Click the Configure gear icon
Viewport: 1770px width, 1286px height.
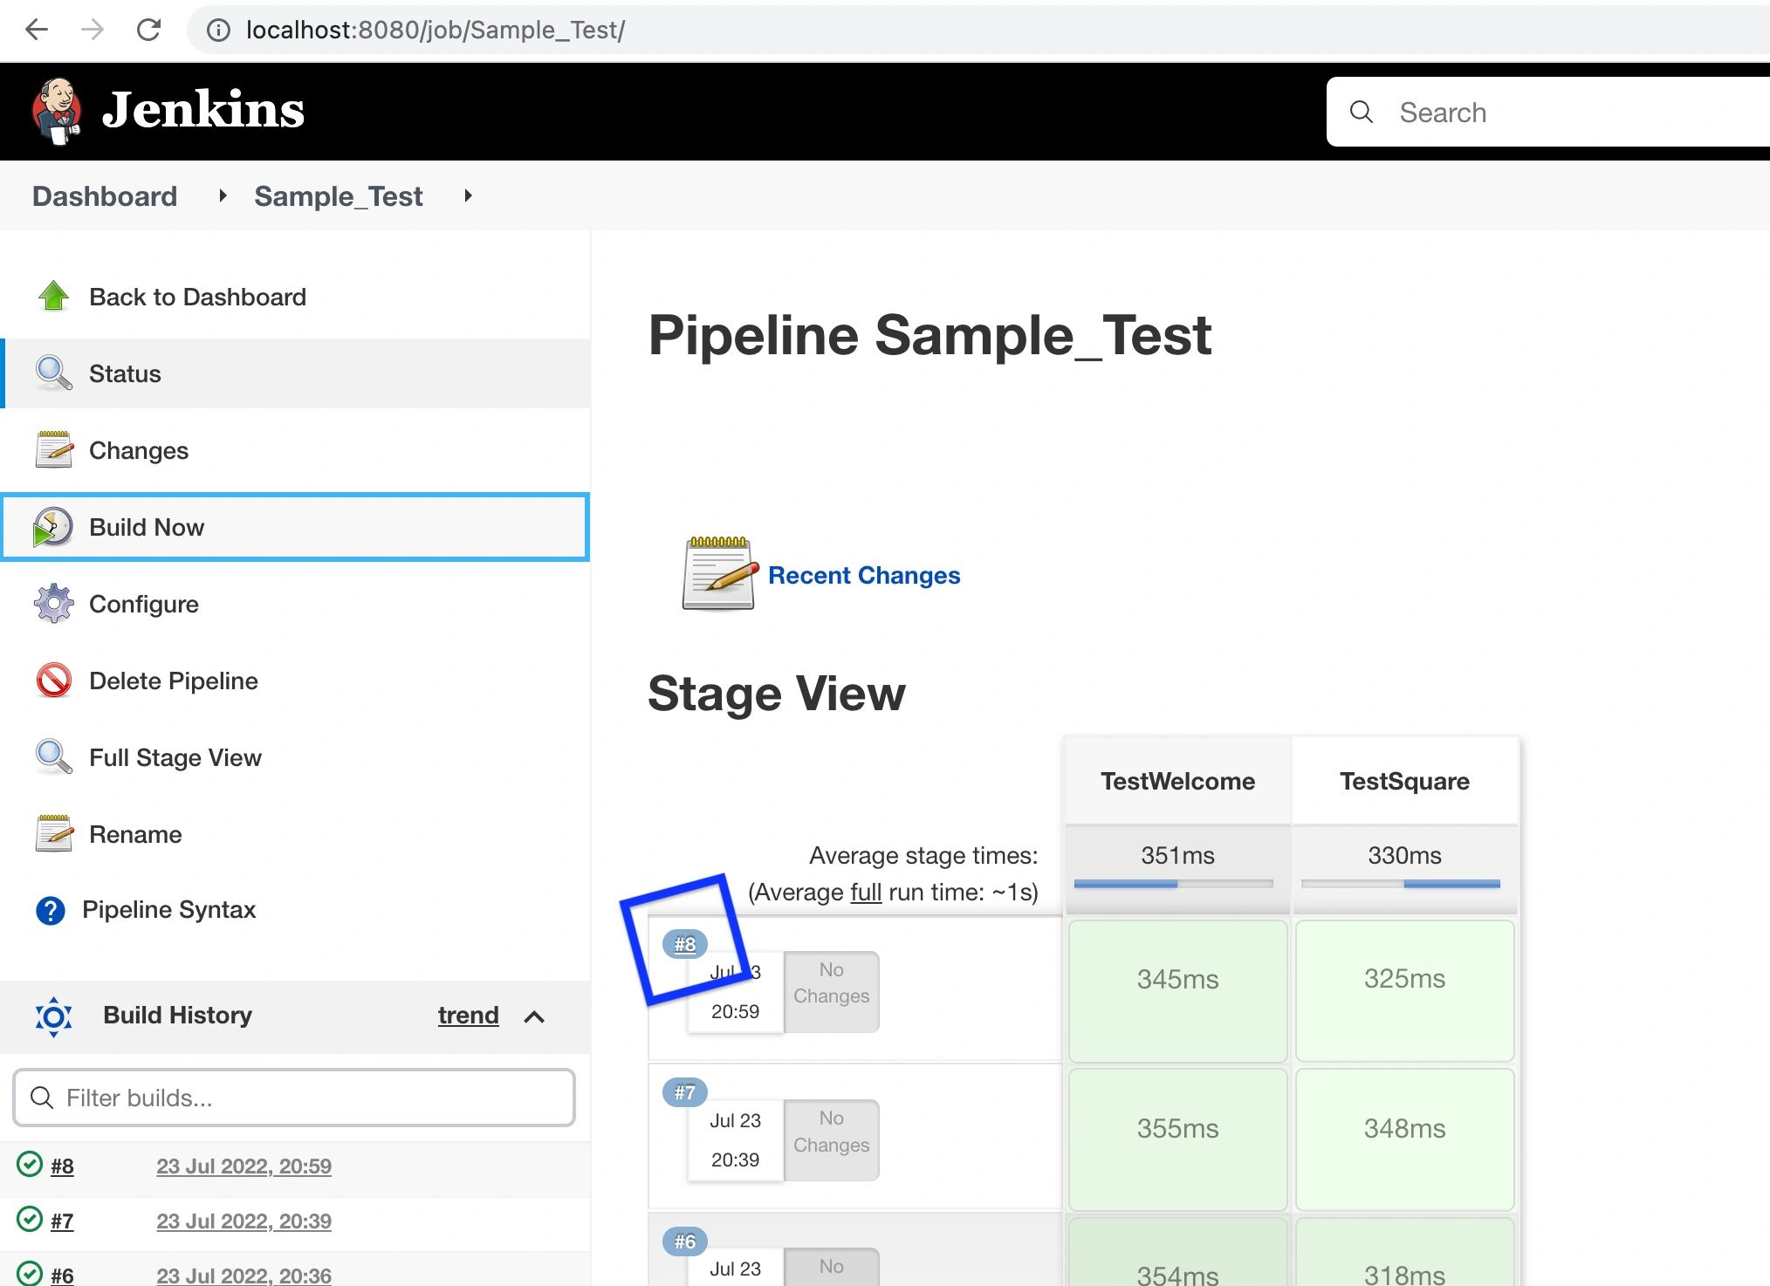tap(54, 604)
